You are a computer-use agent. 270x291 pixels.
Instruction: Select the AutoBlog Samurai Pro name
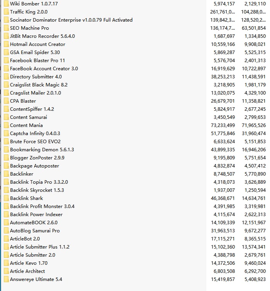click(x=35, y=230)
